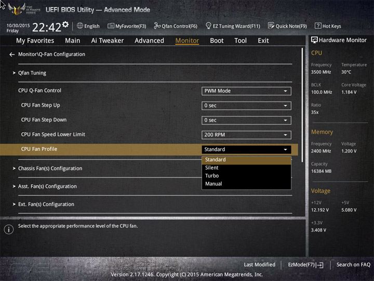Select the Monitor tab

tap(187, 41)
